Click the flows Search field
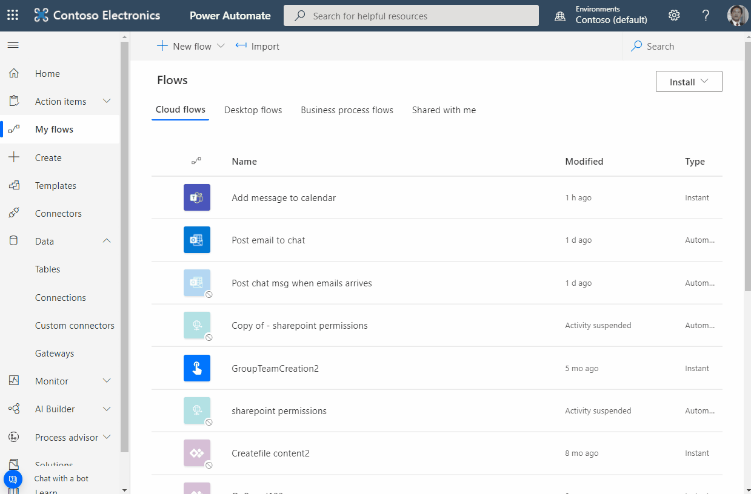751x494 pixels. [x=683, y=46]
